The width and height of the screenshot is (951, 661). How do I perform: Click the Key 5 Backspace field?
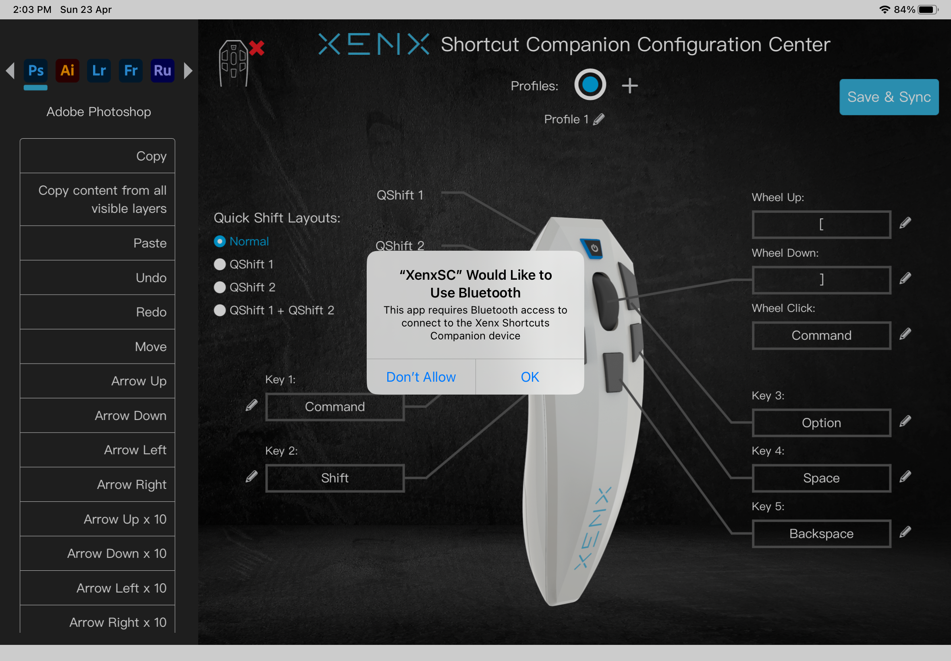tap(821, 534)
